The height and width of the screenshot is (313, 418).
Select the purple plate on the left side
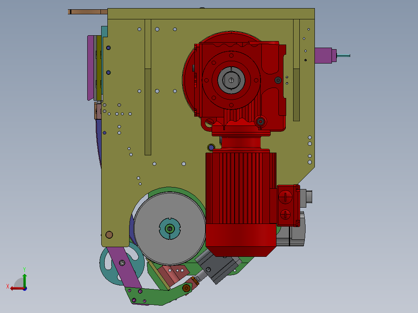91,68
